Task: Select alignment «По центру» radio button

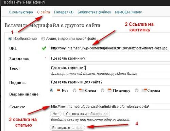Action: coord(102,90)
